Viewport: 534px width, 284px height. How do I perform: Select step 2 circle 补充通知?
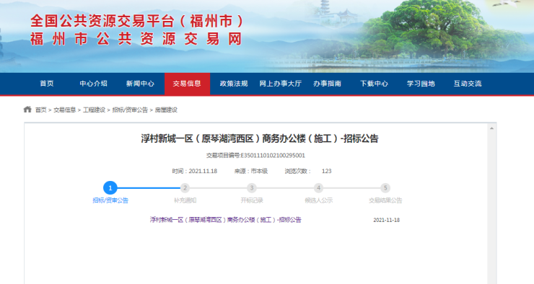pos(185,187)
